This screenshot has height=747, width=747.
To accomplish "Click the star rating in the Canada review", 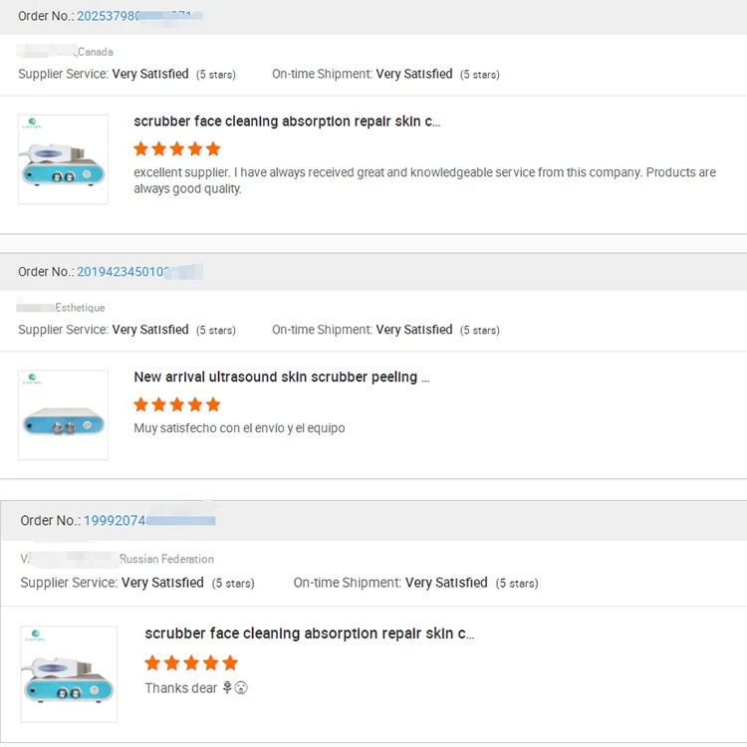I will pyautogui.click(x=177, y=148).
